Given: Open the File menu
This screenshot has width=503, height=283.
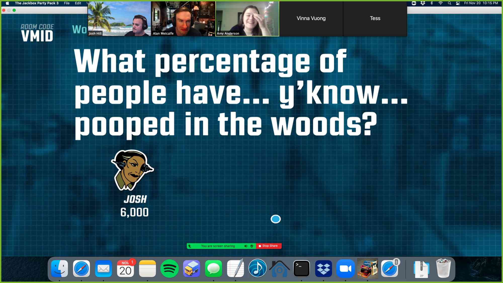Looking at the screenshot, I should [x=67, y=3].
